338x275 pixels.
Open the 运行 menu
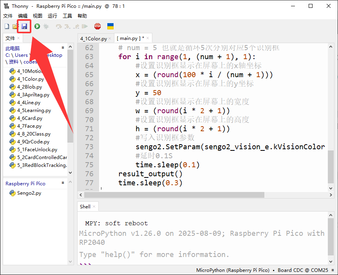click(52, 16)
